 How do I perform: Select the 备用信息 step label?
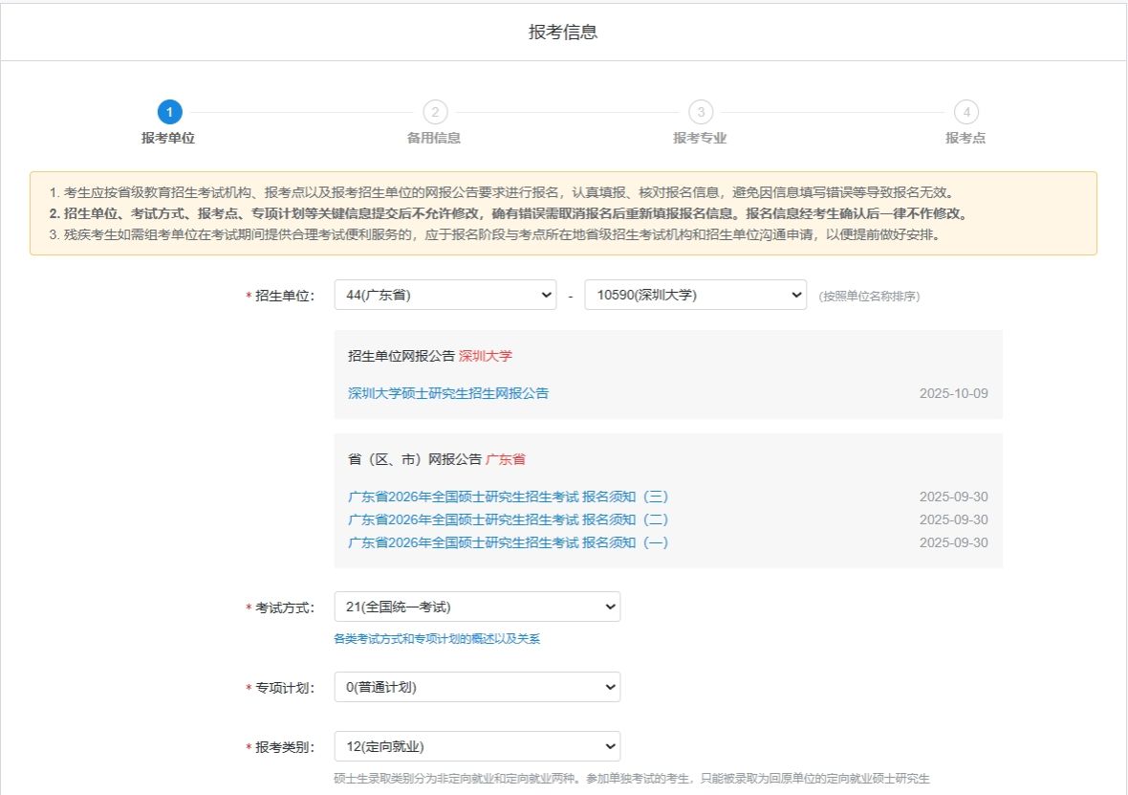434,138
